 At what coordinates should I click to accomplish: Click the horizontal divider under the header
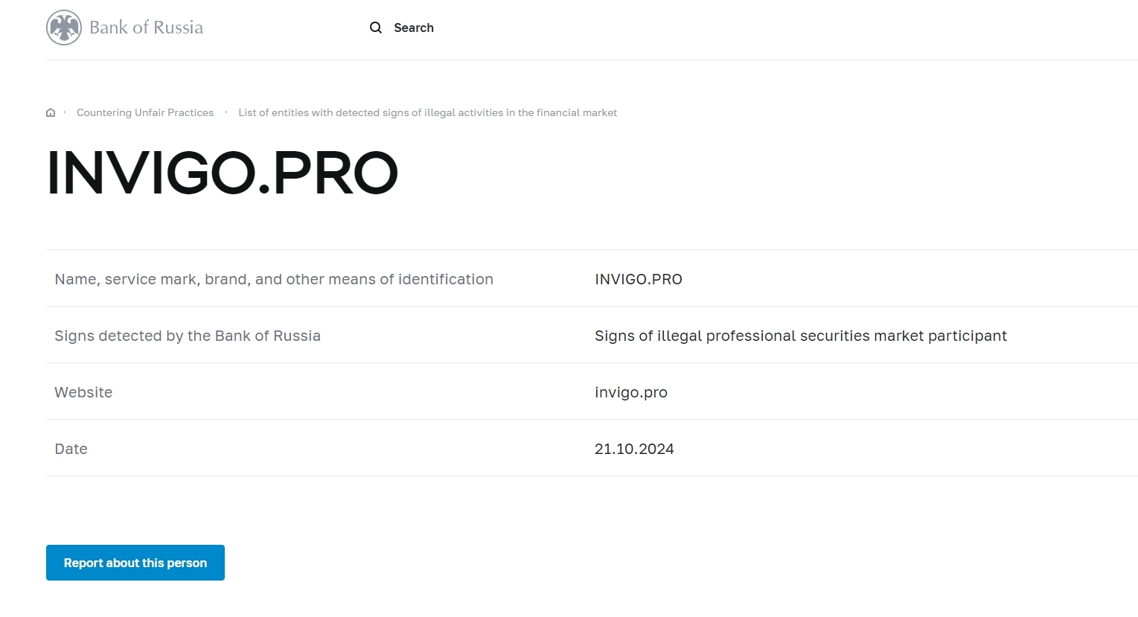point(592,60)
